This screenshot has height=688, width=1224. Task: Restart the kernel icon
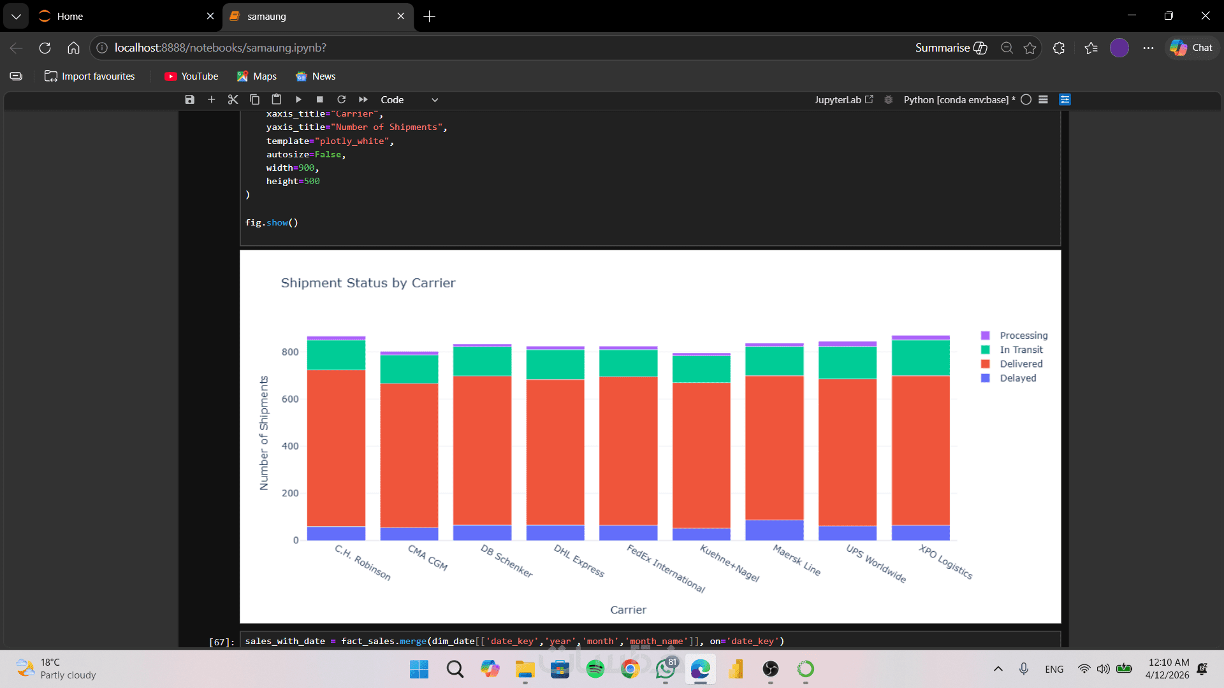click(342, 99)
